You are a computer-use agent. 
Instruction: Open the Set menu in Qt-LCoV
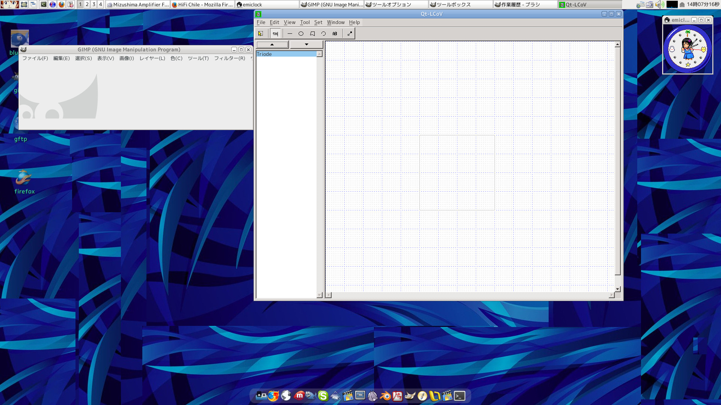point(318,22)
